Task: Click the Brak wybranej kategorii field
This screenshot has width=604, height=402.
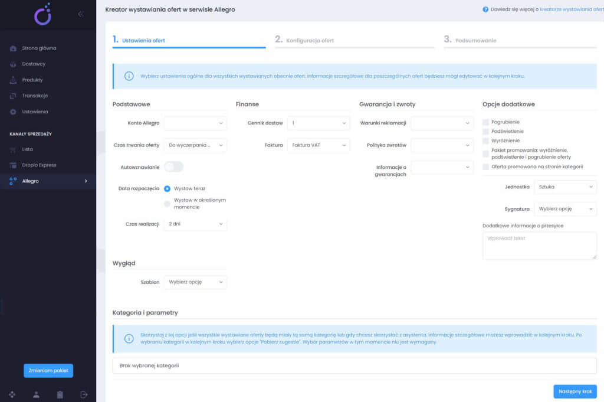Action: point(354,366)
